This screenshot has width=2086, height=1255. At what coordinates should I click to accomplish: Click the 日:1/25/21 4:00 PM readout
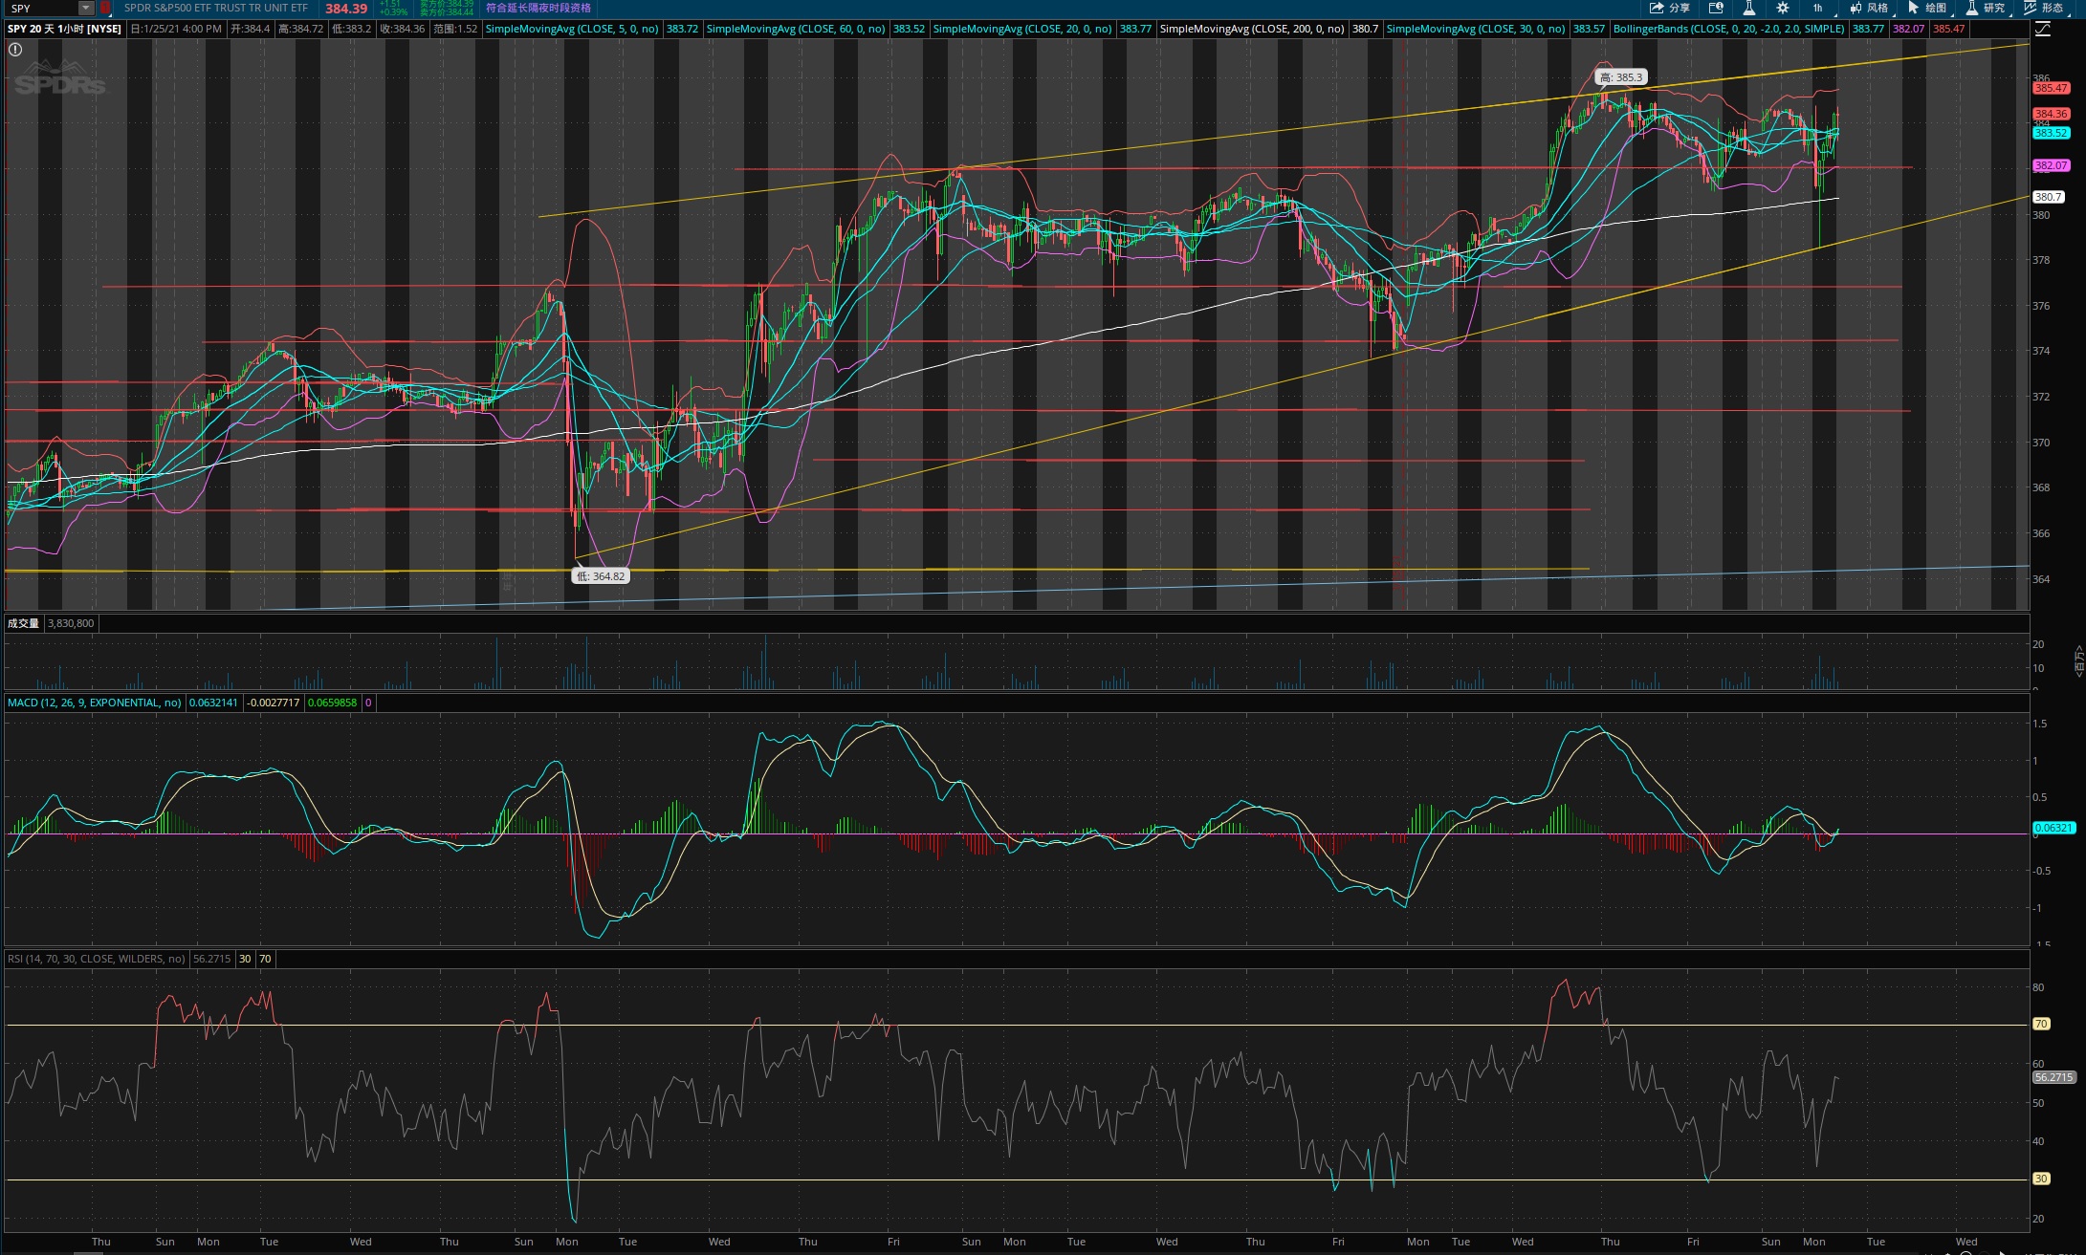click(x=176, y=29)
